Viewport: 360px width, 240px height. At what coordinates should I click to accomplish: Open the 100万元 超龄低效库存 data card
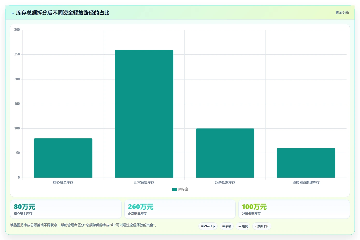pyautogui.click(x=294, y=209)
